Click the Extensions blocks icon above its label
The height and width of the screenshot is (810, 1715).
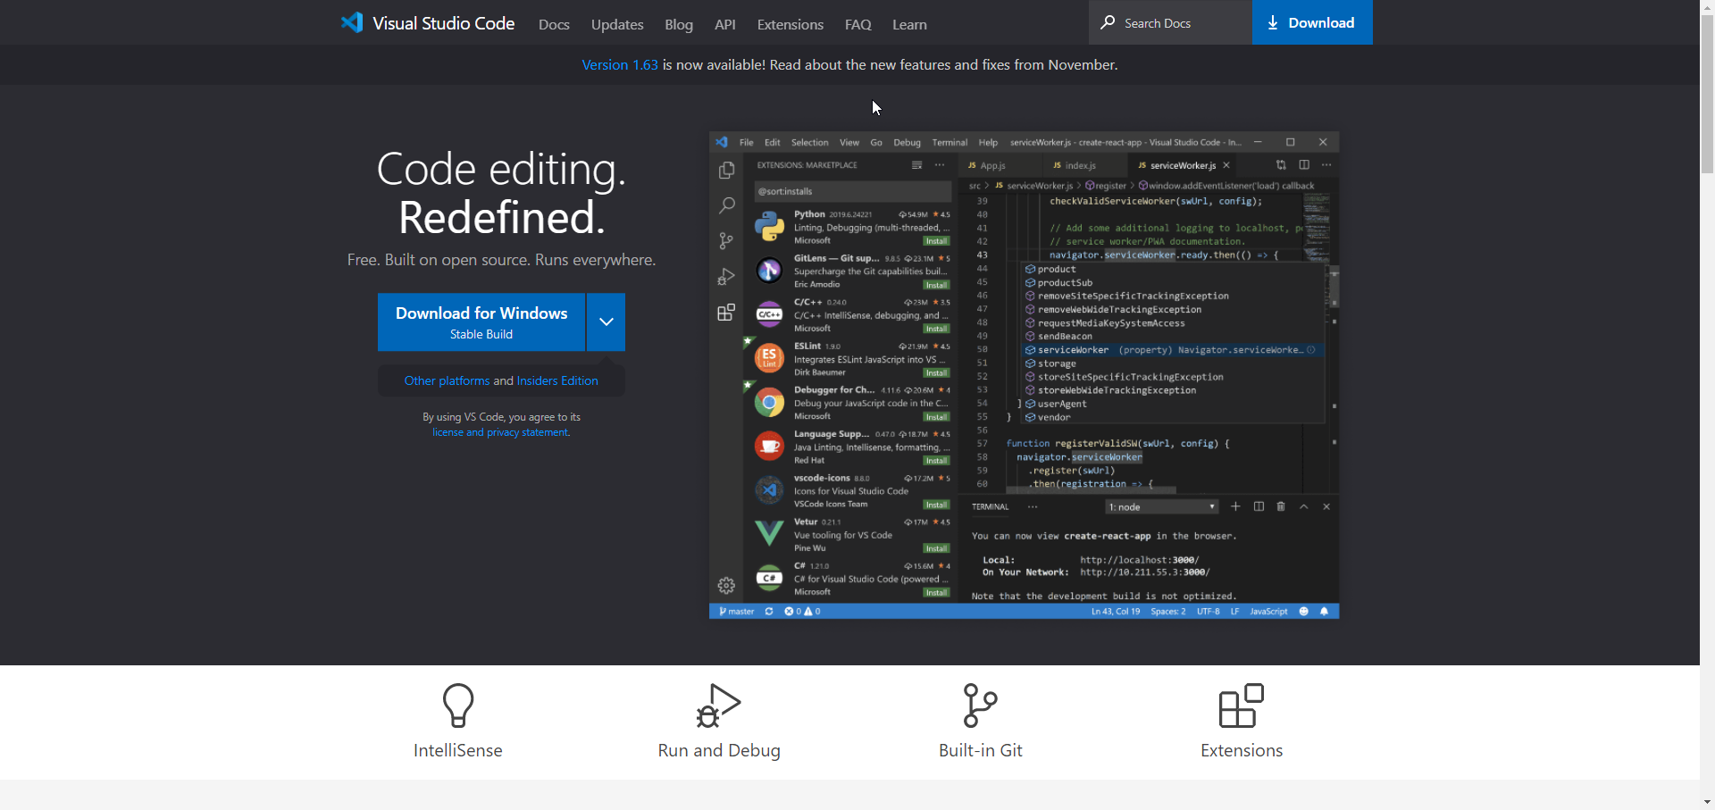click(x=1241, y=706)
